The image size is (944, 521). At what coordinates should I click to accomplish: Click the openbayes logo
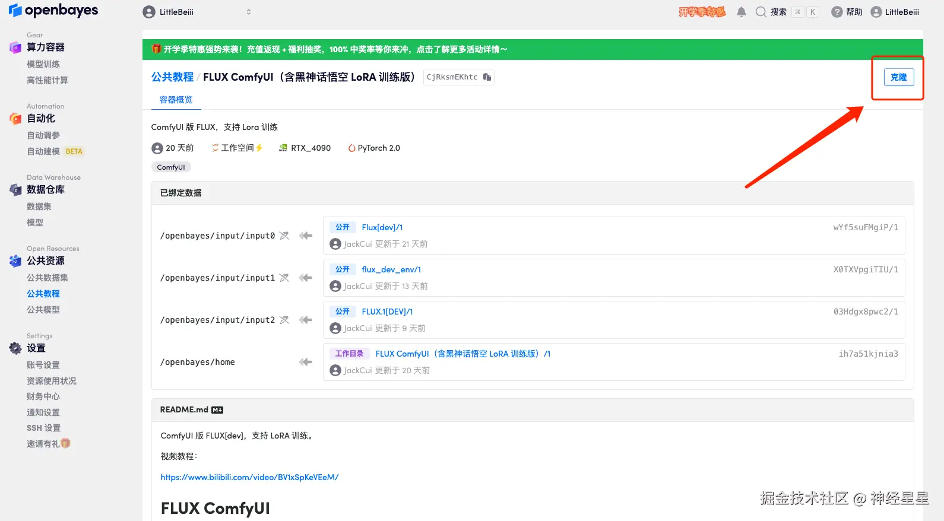[53, 10]
